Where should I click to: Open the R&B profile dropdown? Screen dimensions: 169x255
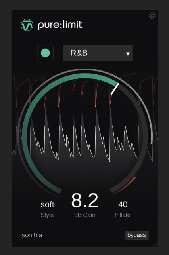[98, 53]
